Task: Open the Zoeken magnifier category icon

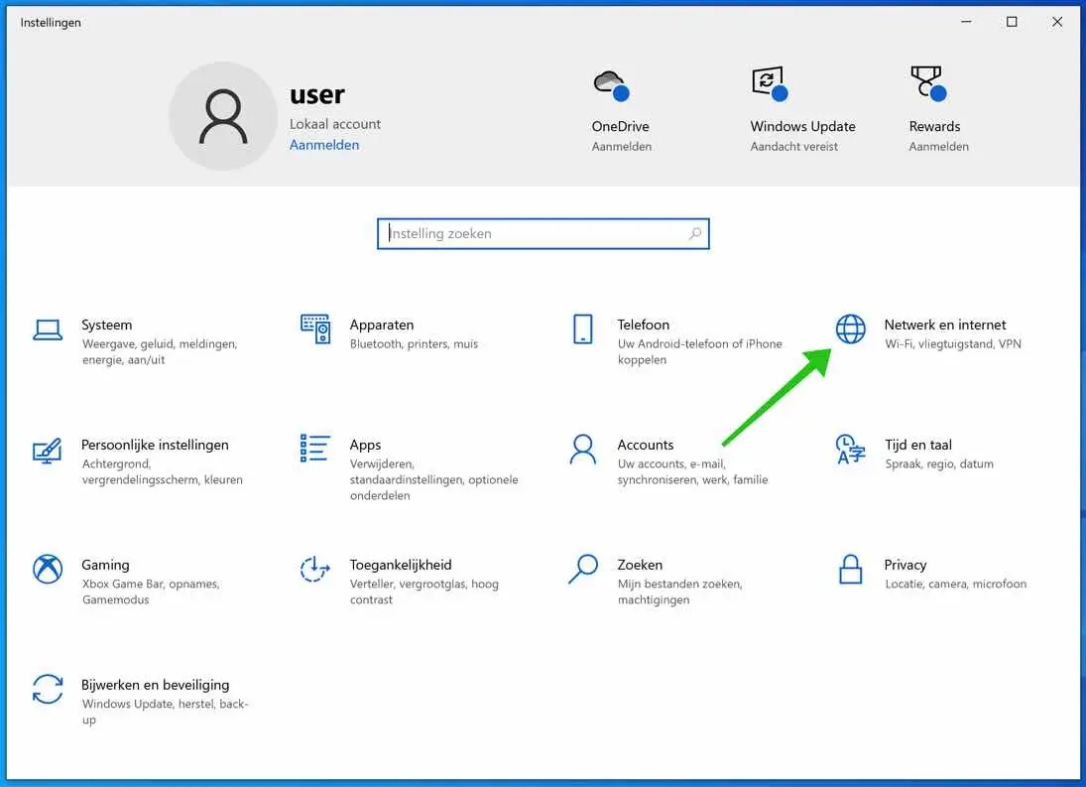Action: [x=583, y=569]
